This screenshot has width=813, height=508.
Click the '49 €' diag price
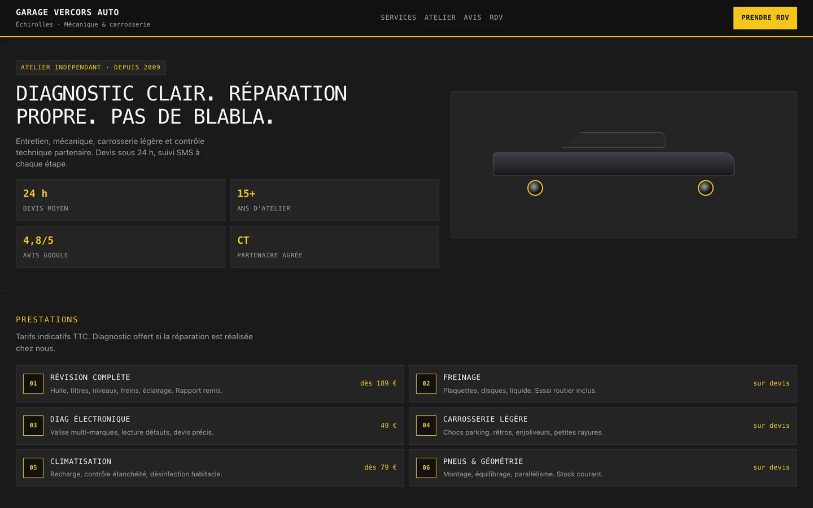coord(388,426)
